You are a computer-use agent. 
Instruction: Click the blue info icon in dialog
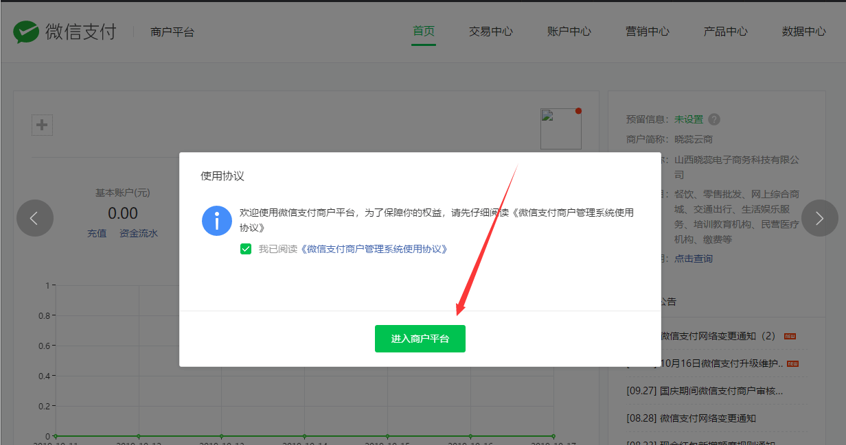[x=217, y=221]
